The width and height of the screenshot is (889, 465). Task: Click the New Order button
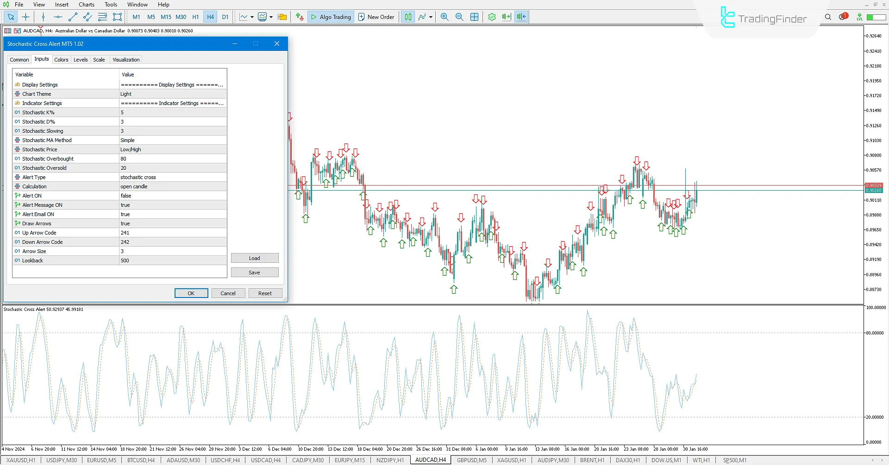pyautogui.click(x=376, y=17)
